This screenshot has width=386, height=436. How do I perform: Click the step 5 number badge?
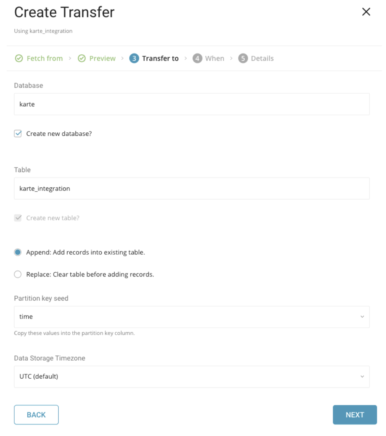coord(243,59)
